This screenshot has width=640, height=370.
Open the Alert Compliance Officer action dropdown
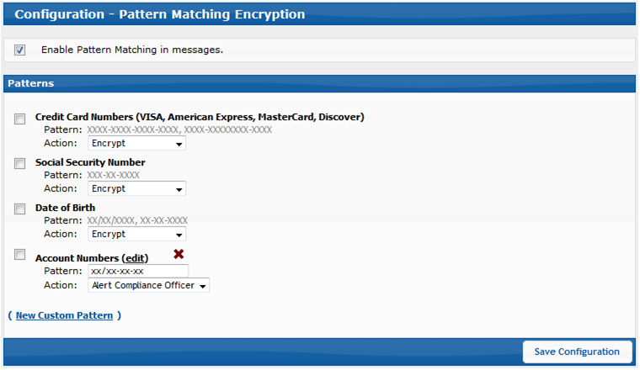(148, 285)
